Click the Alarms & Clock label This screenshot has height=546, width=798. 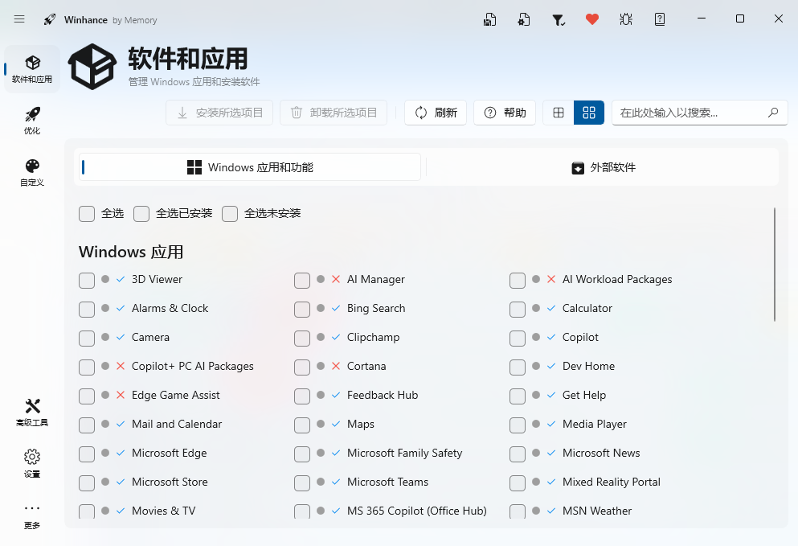click(170, 308)
